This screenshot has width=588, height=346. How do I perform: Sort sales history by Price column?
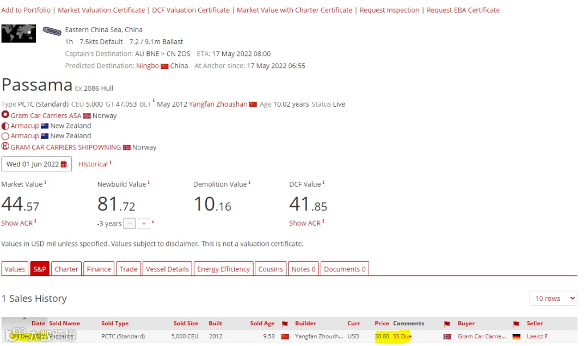pyautogui.click(x=382, y=324)
